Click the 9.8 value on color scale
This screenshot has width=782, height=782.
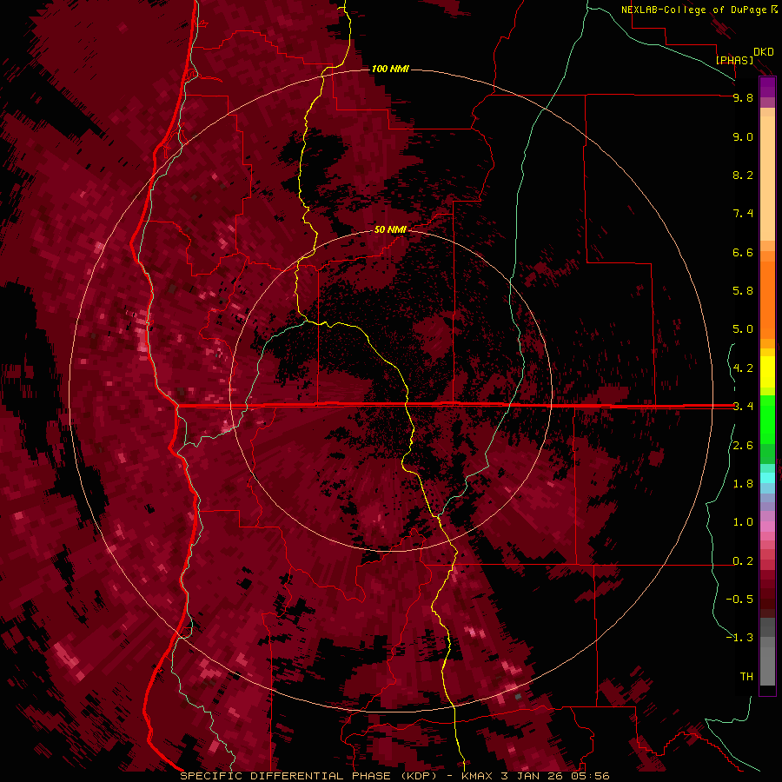tap(743, 97)
